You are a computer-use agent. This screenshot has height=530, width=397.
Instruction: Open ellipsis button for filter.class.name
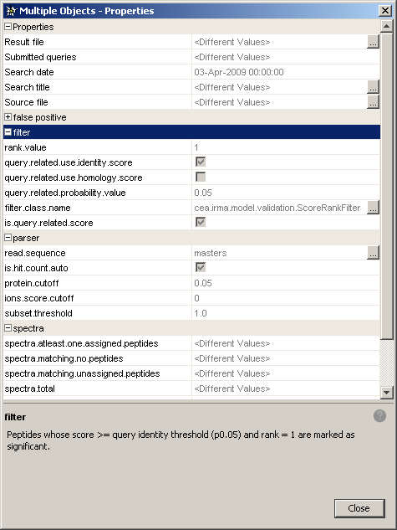pos(373,208)
